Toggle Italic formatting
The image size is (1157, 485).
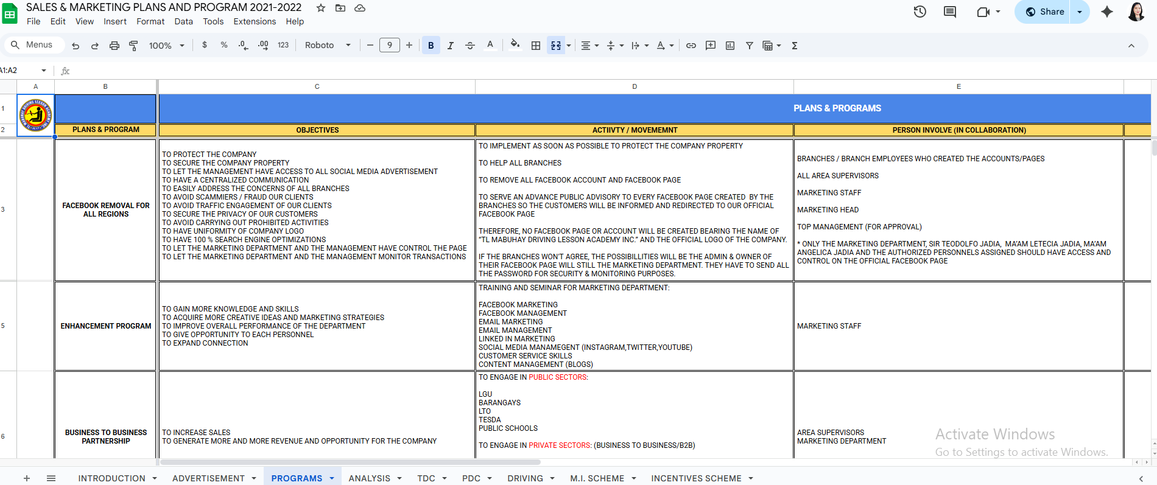(x=451, y=46)
